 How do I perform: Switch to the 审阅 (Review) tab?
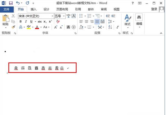pos(104,9)
